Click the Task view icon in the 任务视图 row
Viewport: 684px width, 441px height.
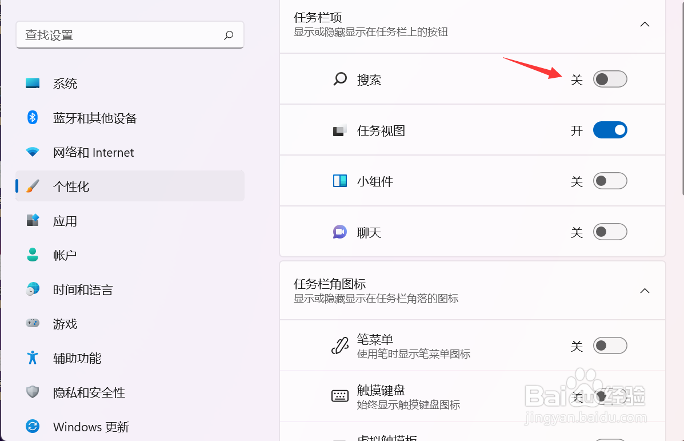pyautogui.click(x=340, y=130)
